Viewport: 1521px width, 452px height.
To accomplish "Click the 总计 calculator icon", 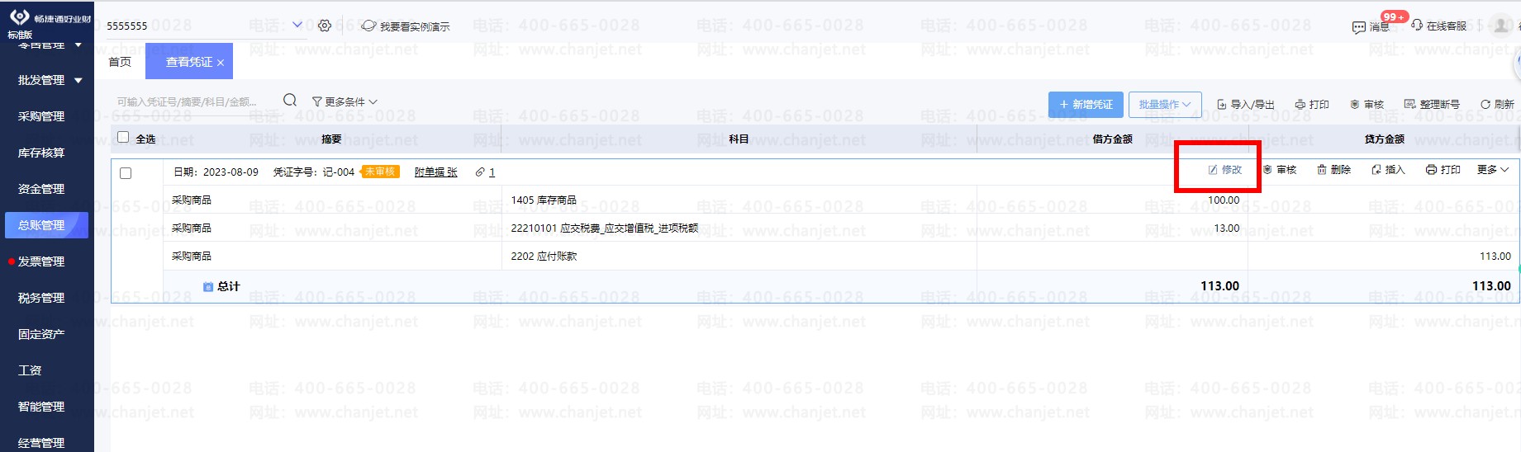I will [208, 287].
